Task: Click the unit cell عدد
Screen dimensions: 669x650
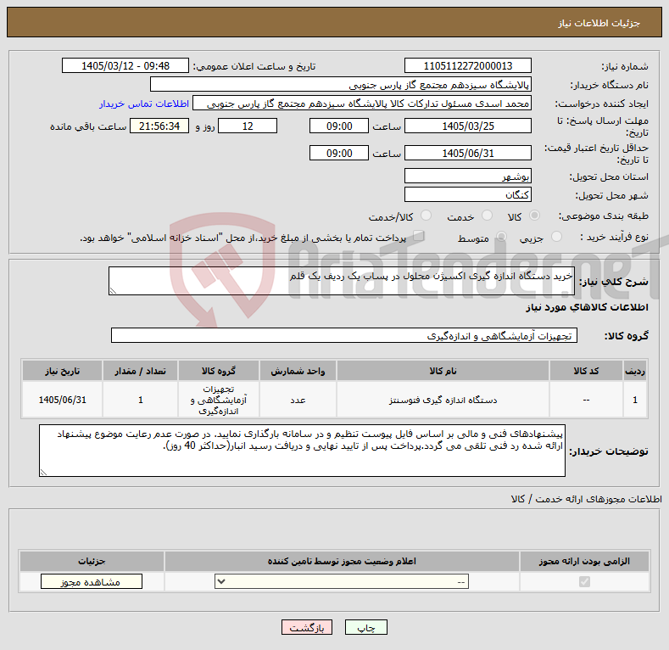Action: 298,401
